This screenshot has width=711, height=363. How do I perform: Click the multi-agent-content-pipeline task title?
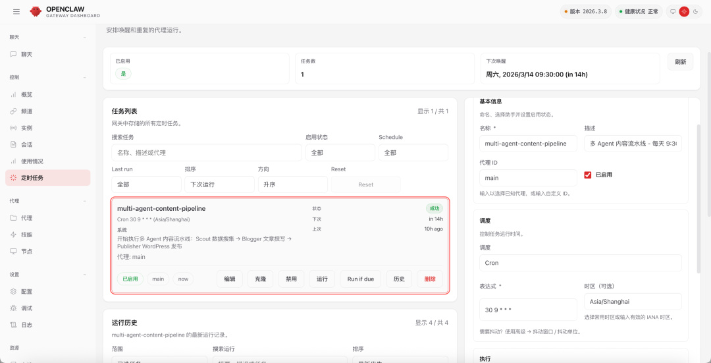pyautogui.click(x=161, y=209)
